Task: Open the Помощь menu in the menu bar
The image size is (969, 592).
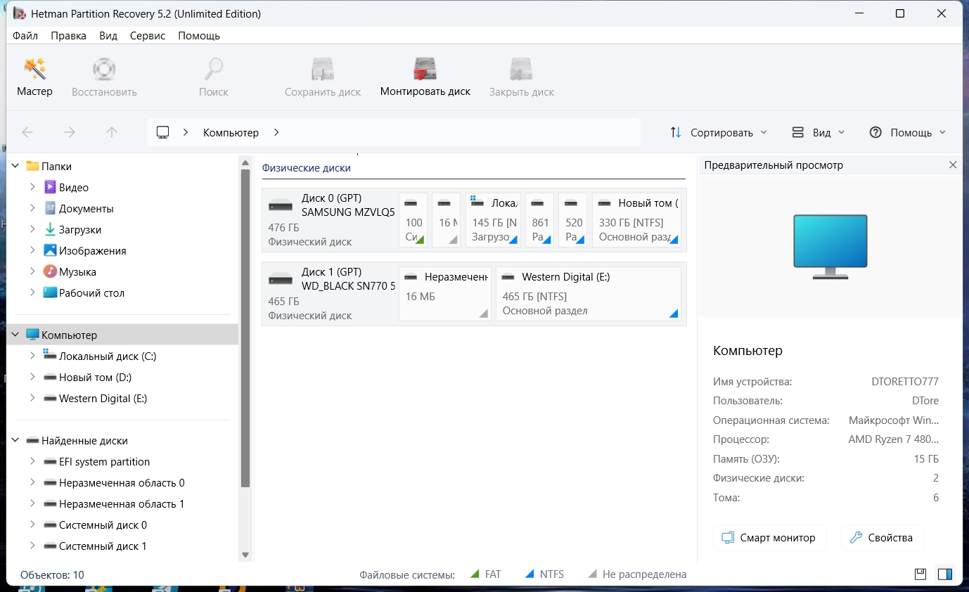Action: 199,35
